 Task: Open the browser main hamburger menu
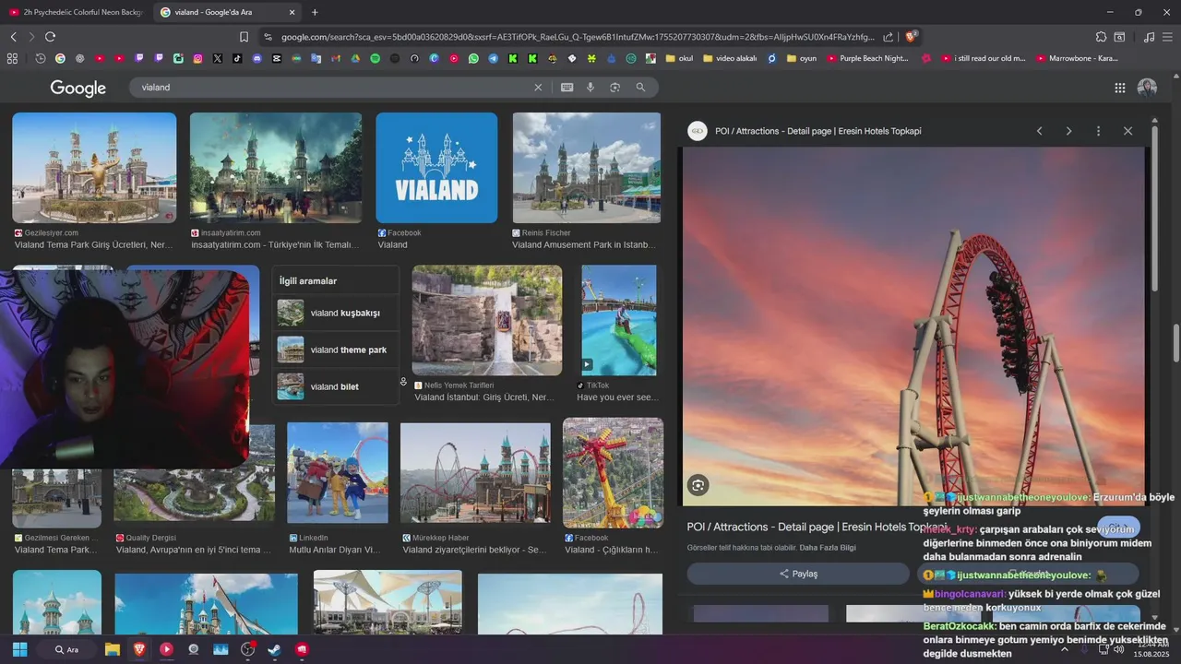[1168, 37]
